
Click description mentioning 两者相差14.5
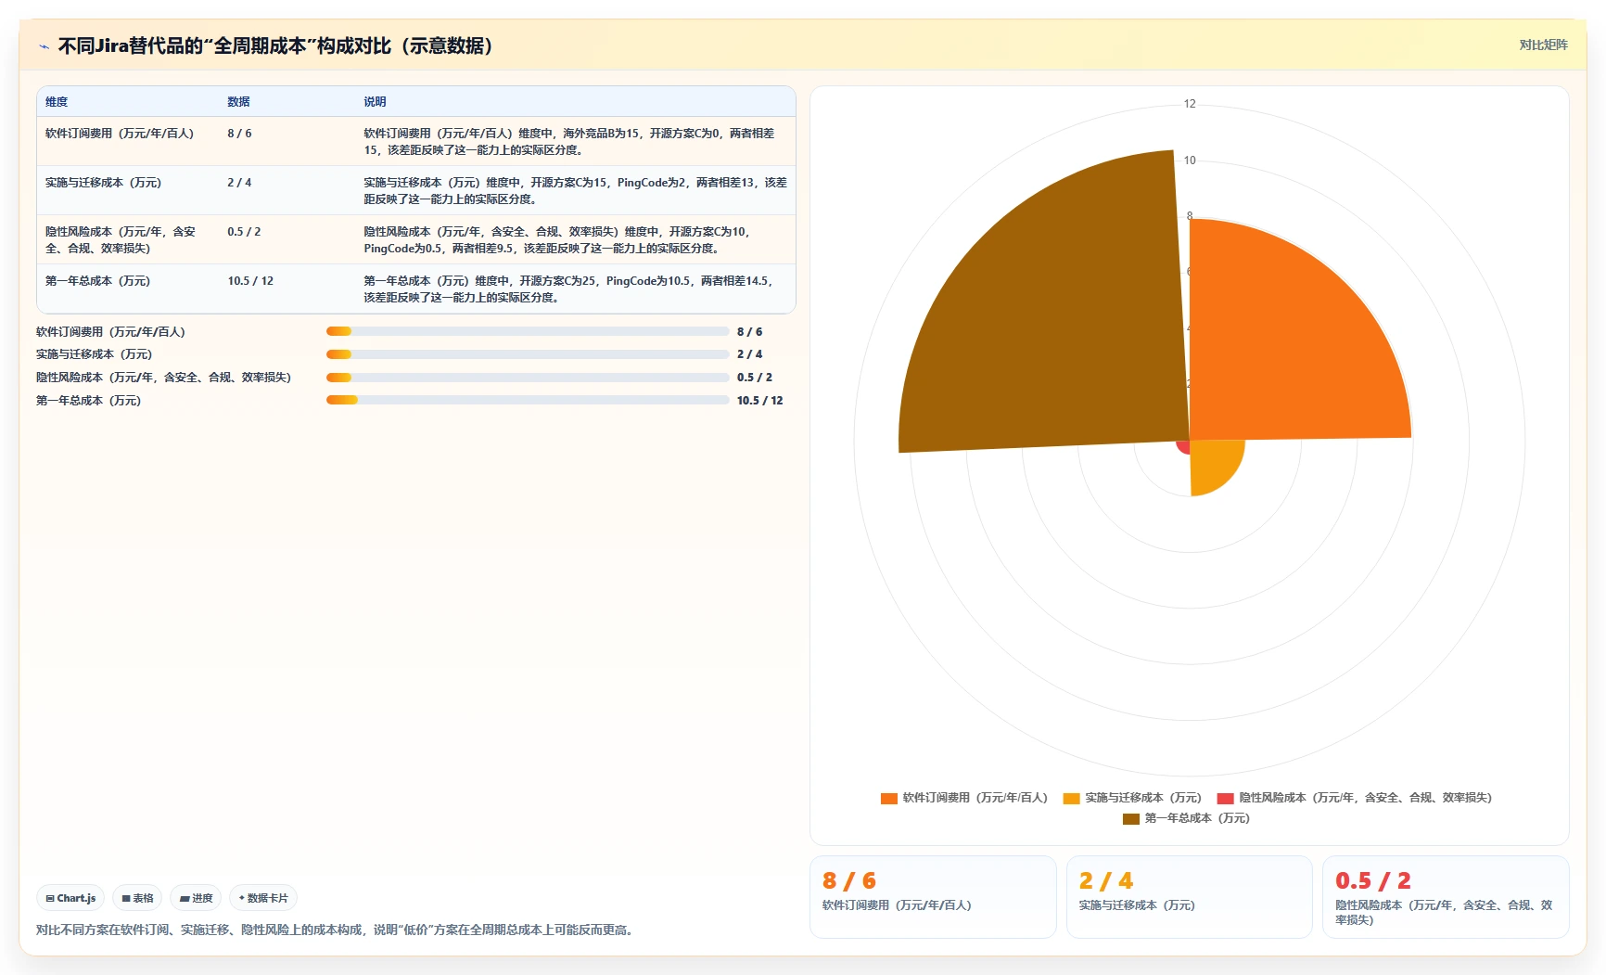[568, 289]
